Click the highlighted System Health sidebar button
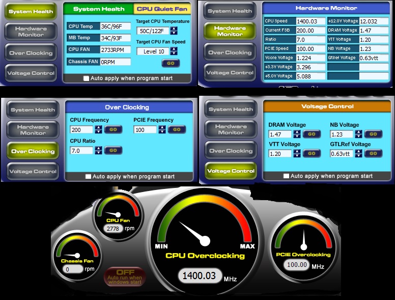Viewport: 395px width, 300px height. pos(31,11)
